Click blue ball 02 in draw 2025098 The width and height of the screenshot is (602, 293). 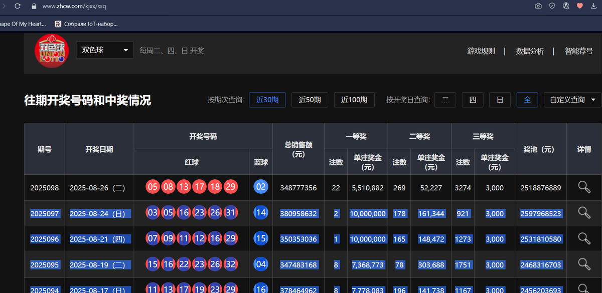click(x=261, y=187)
